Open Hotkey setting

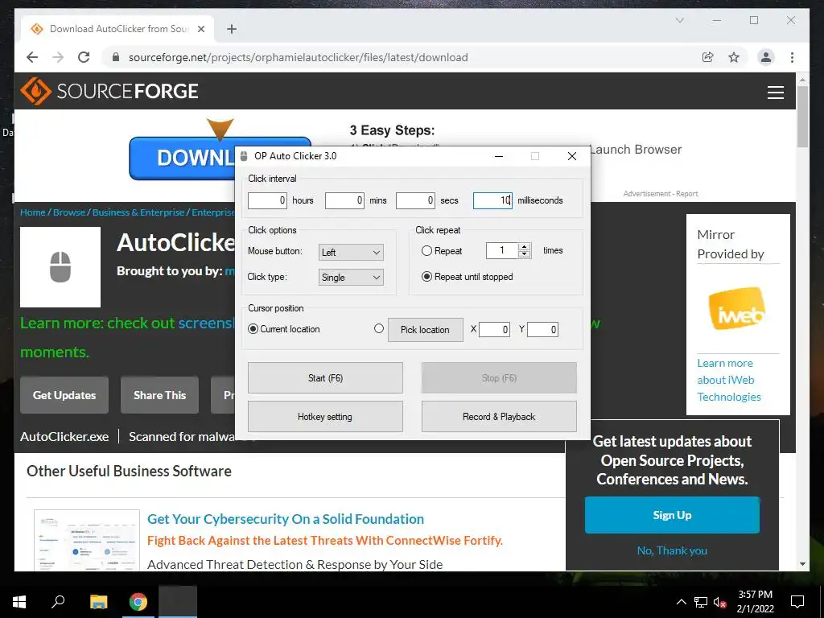tap(325, 417)
